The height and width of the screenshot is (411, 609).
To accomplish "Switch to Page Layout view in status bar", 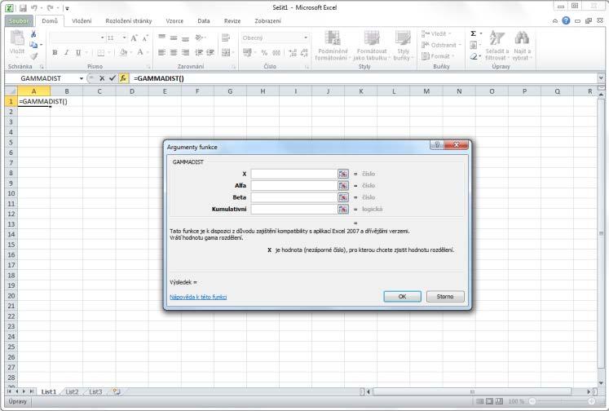I will click(489, 401).
